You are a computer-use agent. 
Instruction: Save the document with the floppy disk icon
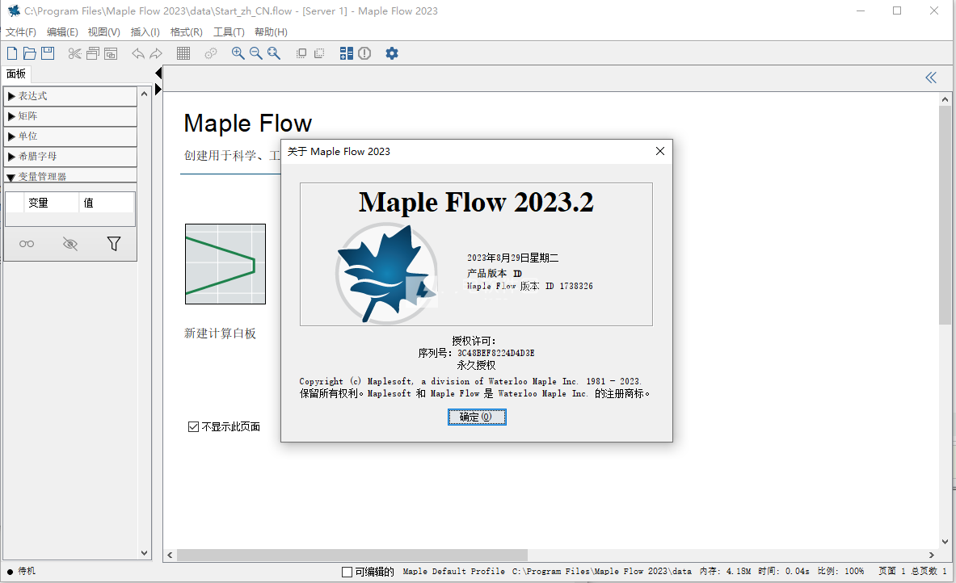pos(48,53)
